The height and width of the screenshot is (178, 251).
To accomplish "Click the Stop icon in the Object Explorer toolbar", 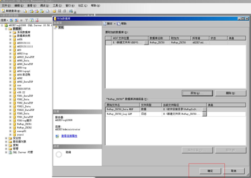I will (x=21, y=20).
